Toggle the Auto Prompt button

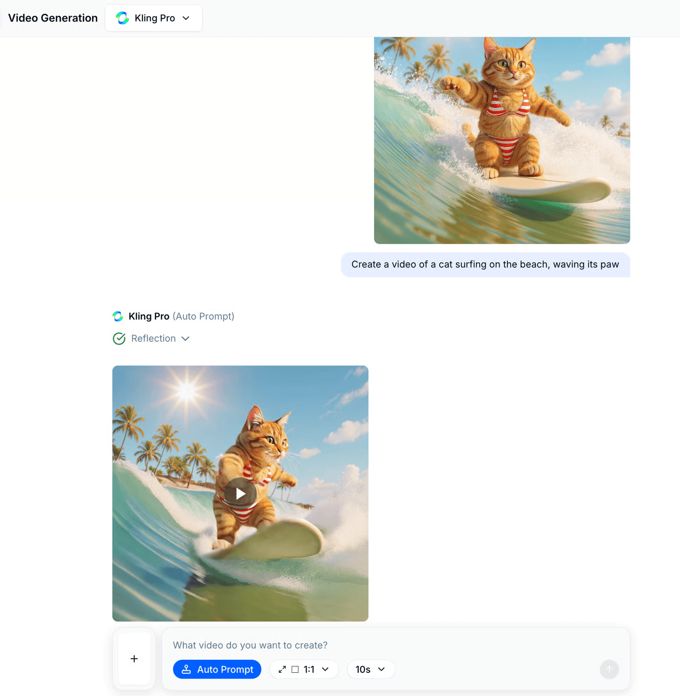tap(217, 669)
